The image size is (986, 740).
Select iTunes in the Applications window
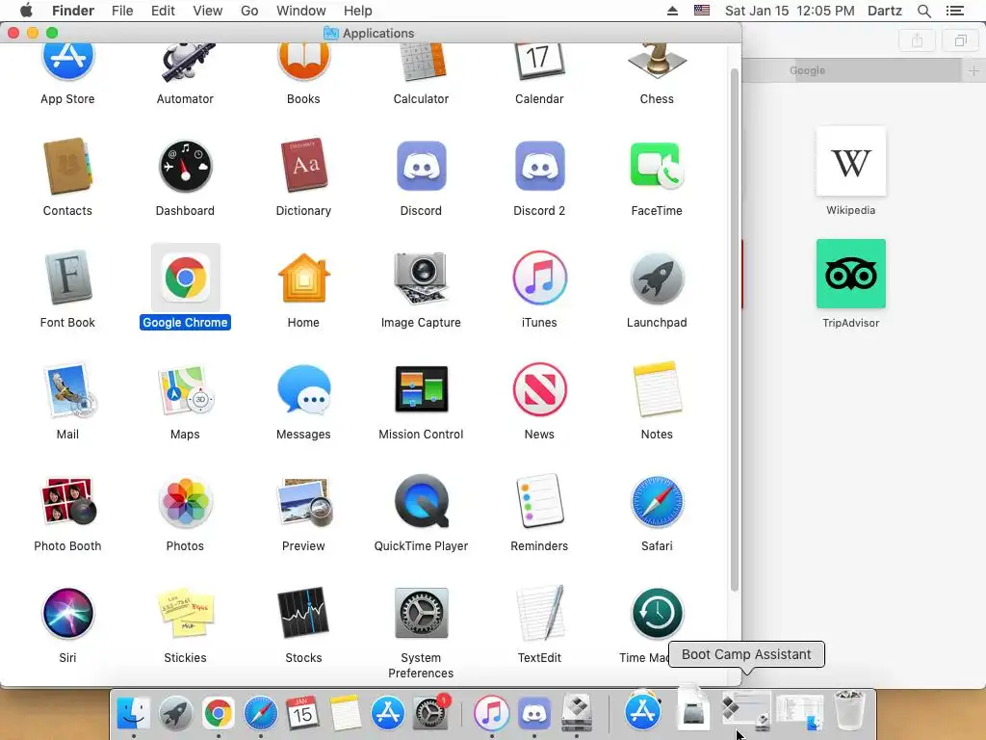(539, 277)
